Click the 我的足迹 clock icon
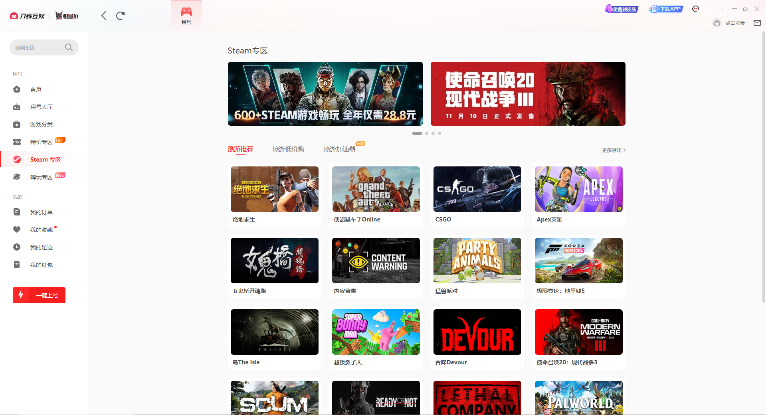 click(17, 247)
